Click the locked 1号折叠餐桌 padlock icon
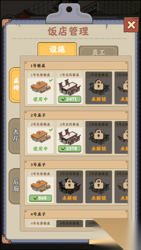This screenshot has width=141, height=250. 98,85
